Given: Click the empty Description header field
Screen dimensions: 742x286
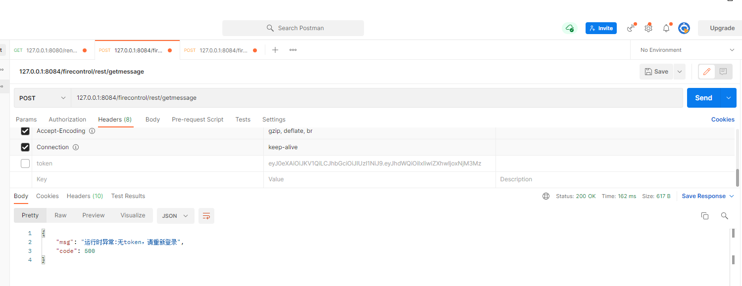Looking at the screenshot, I should (x=614, y=179).
